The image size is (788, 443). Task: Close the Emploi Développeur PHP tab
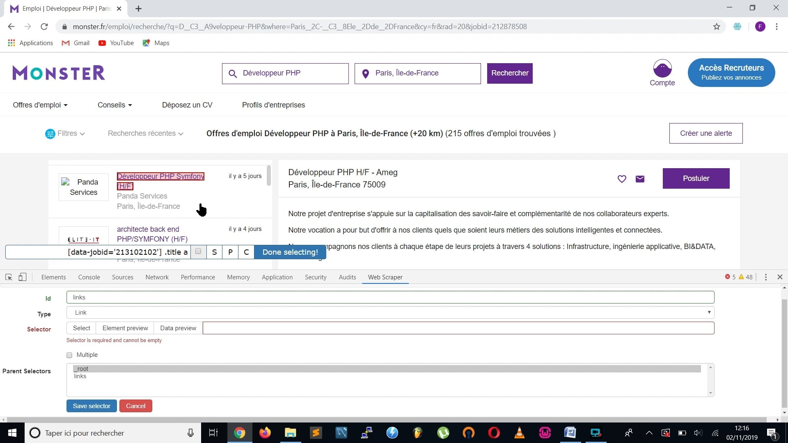119,9
